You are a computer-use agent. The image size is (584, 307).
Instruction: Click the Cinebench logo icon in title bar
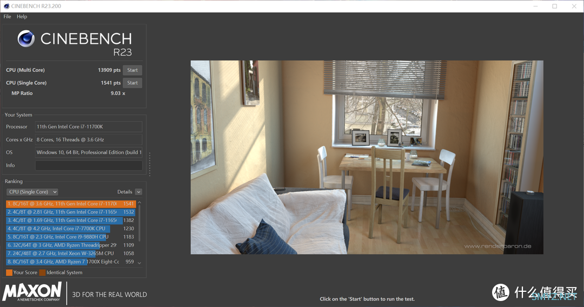click(x=6, y=6)
